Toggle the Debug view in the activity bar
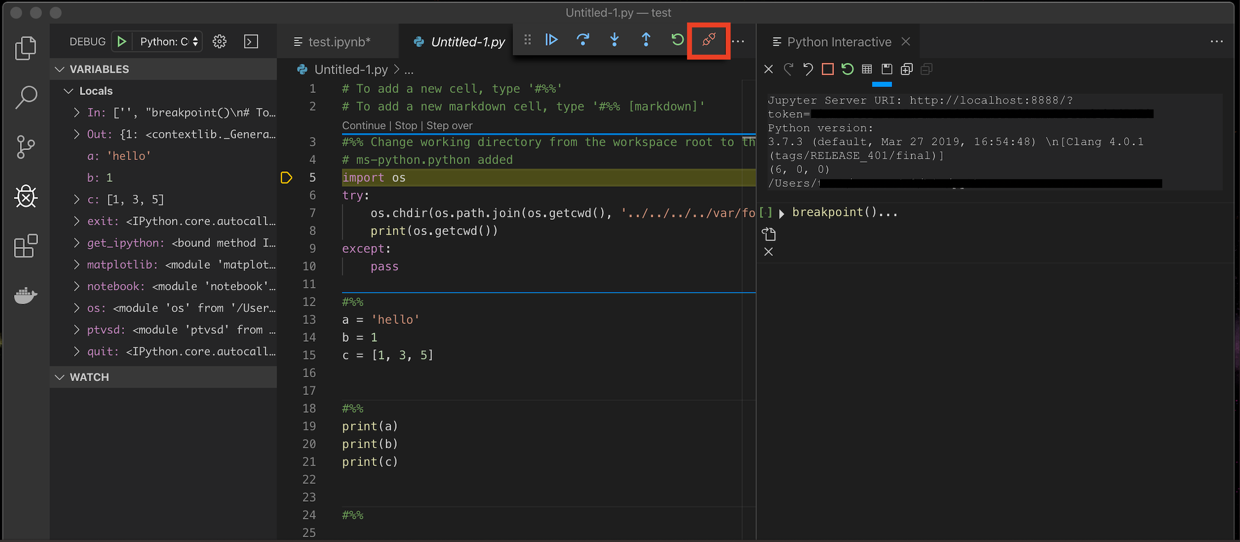The height and width of the screenshot is (542, 1240). coord(25,196)
